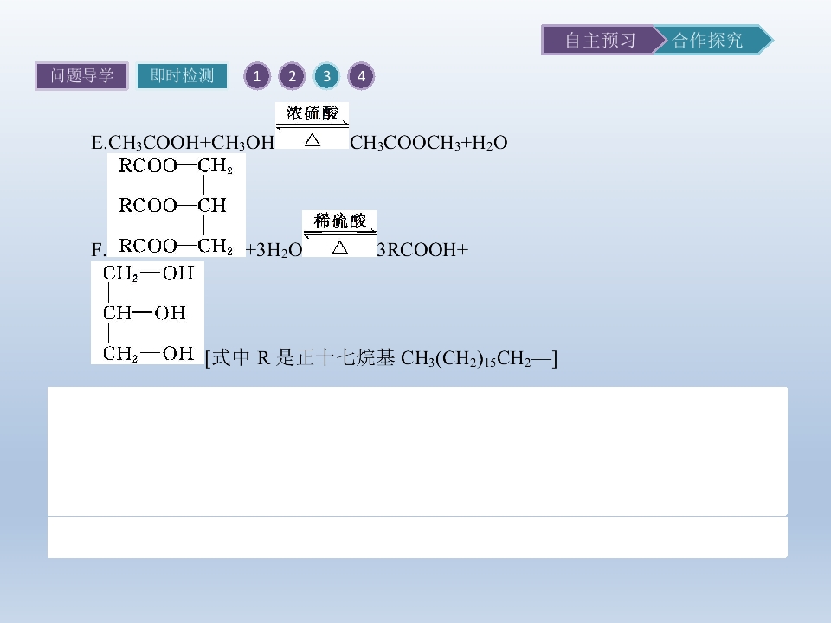Select highlighted numbered circle 3
This screenshot has width=831, height=623.
point(326,76)
